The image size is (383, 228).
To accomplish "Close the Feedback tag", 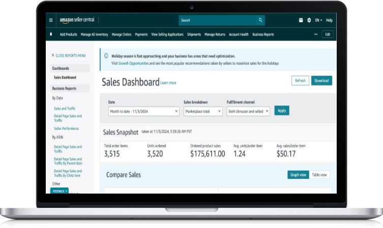I will (x=66, y=191).
